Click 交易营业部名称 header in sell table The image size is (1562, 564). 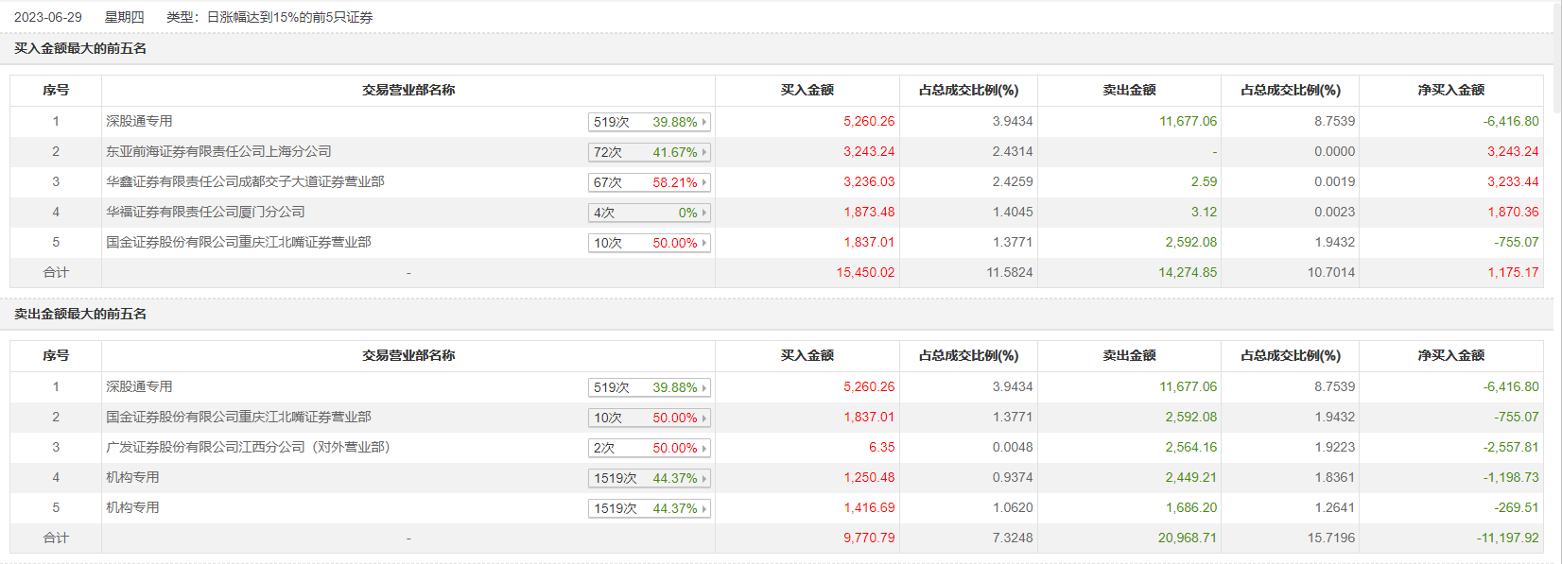click(408, 355)
